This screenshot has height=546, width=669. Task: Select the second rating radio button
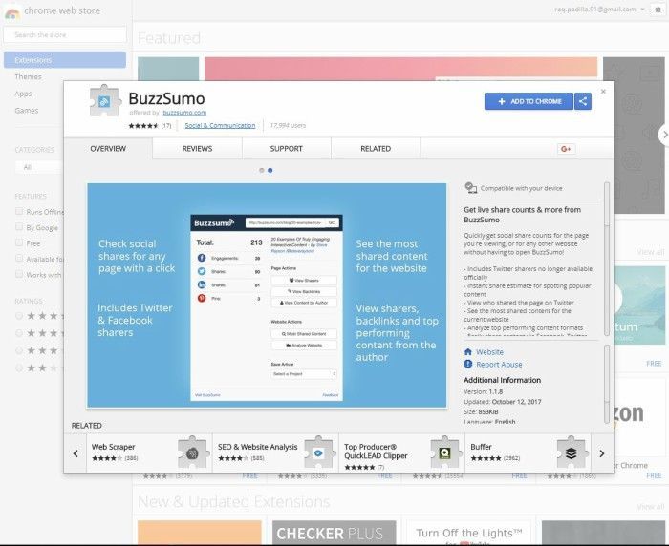click(19, 333)
